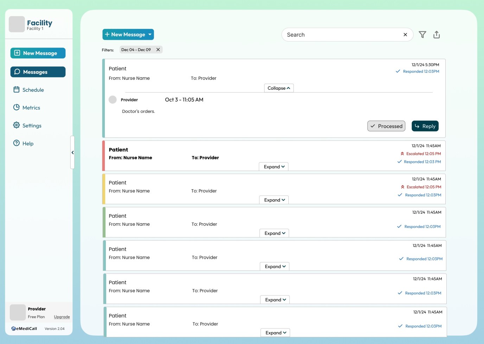Click the 'Version 2.04' label
The height and width of the screenshot is (344, 484).
click(55, 329)
